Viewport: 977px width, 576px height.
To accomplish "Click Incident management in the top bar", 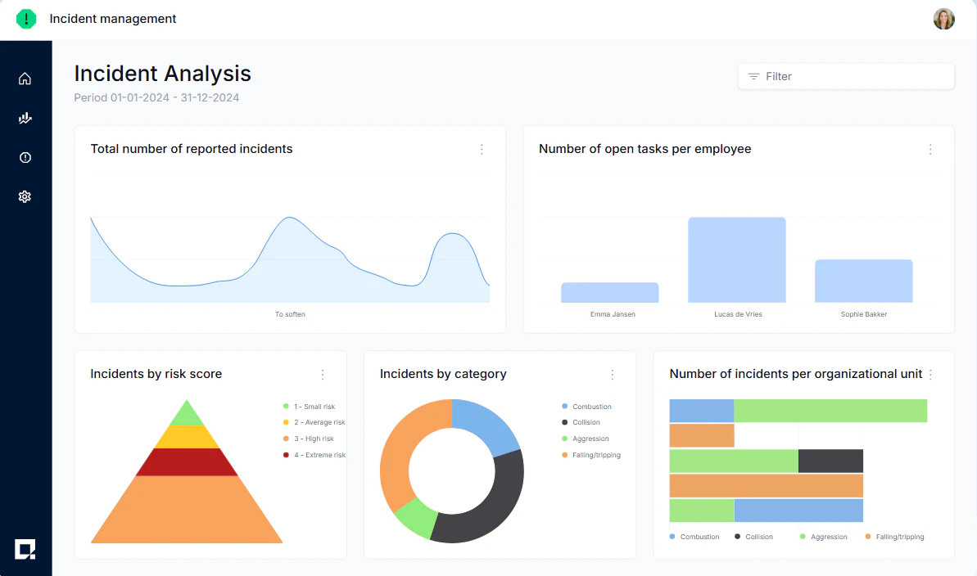I will [113, 18].
